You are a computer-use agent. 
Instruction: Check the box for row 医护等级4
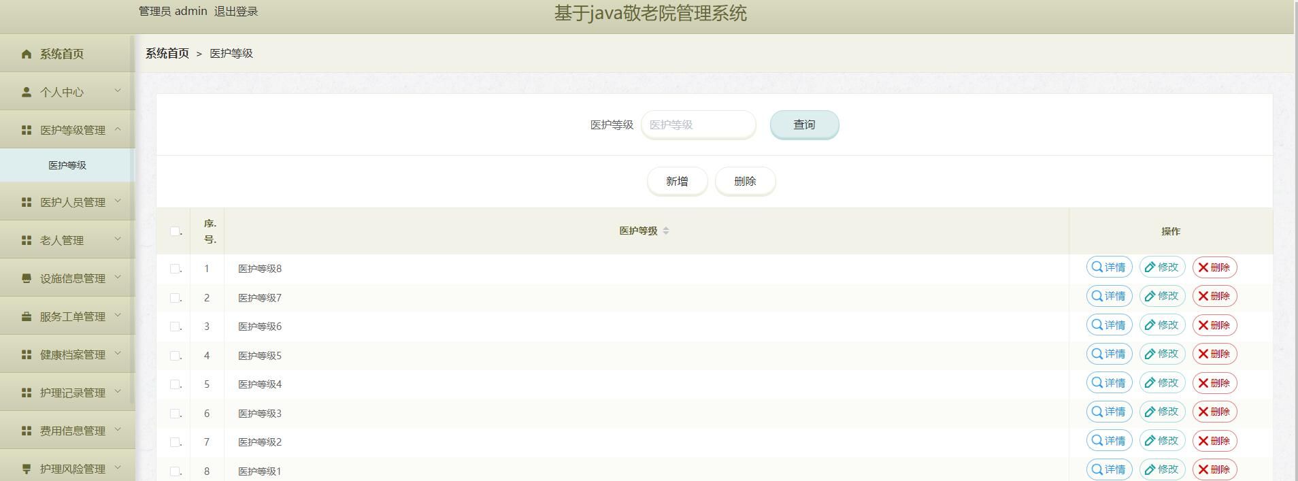175,384
